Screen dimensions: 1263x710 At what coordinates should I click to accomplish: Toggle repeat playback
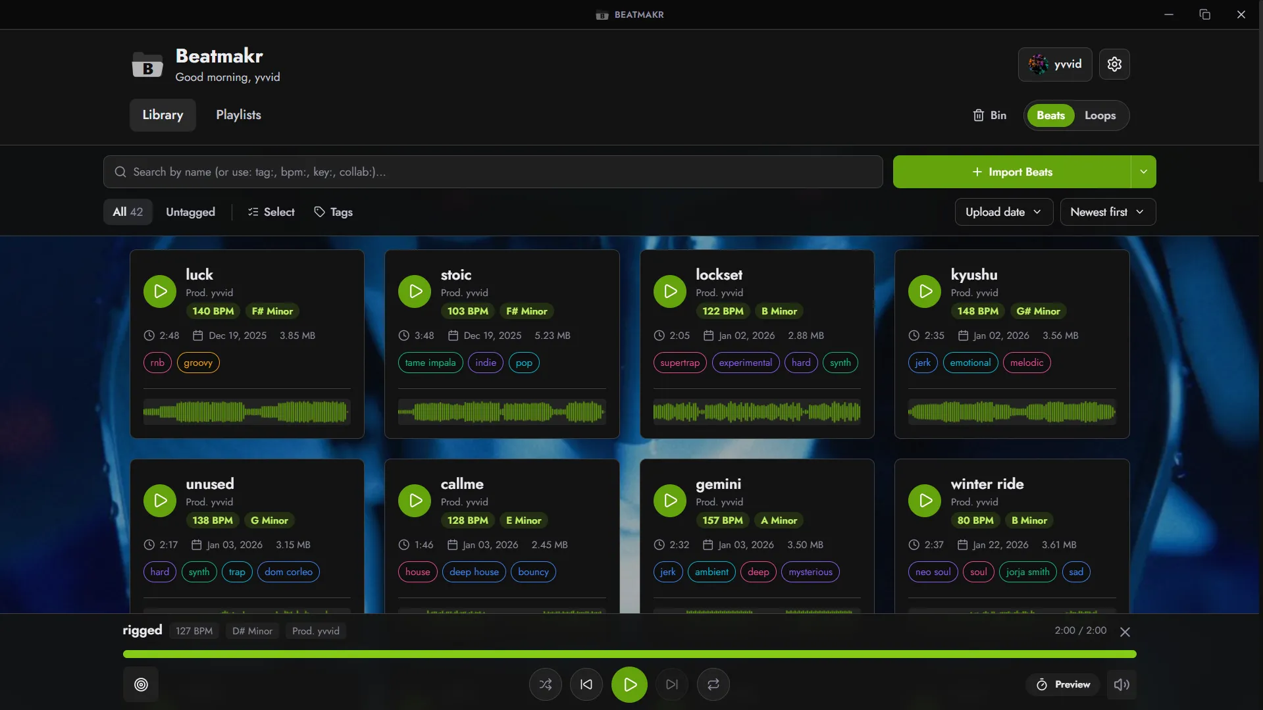[713, 684]
